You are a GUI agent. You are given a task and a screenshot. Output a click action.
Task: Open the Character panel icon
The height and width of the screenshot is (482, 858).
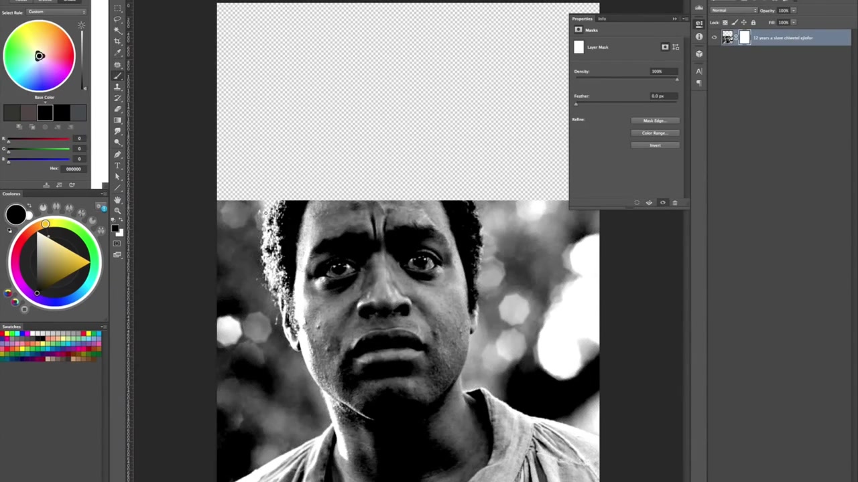click(x=699, y=71)
